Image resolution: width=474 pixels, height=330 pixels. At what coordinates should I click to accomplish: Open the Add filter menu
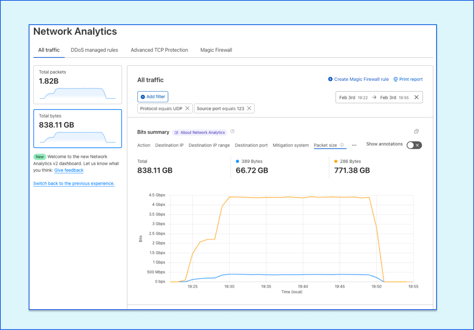coord(153,97)
